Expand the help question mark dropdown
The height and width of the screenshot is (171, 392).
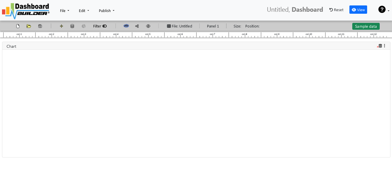[x=383, y=10]
